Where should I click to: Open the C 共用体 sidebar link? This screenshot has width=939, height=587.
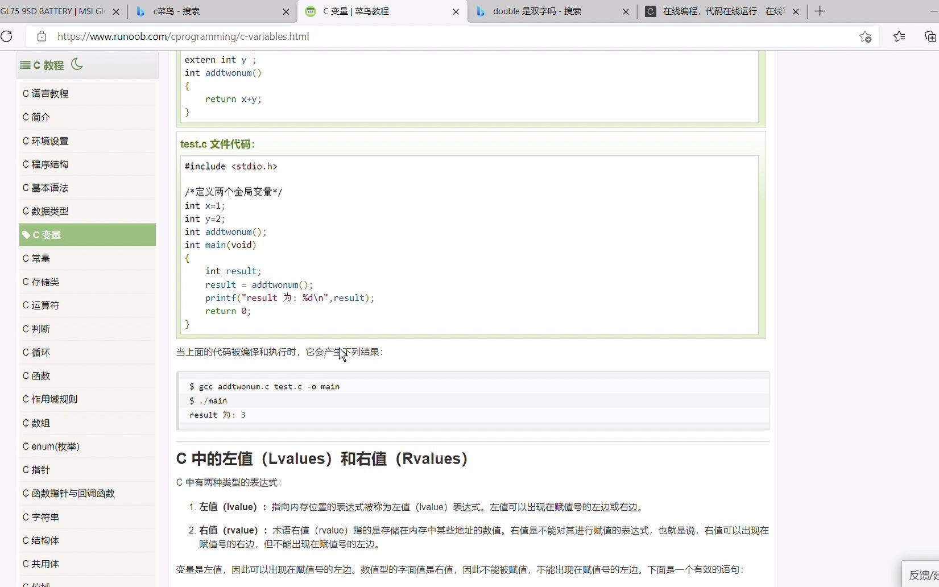click(88, 564)
